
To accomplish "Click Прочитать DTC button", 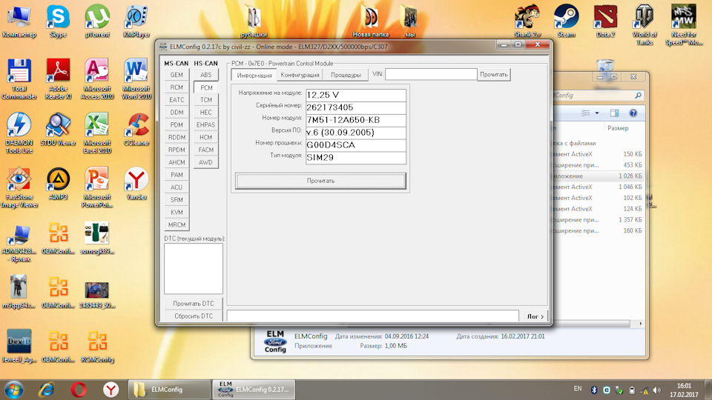I will click(x=194, y=304).
